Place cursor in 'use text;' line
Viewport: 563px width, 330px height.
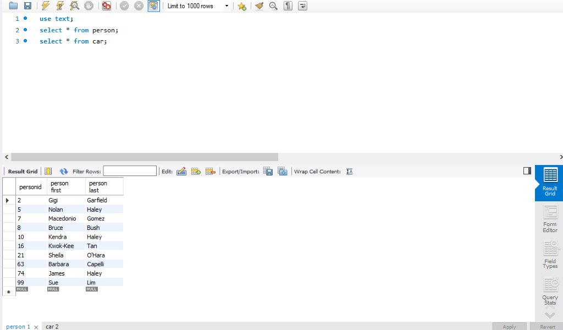[56, 19]
